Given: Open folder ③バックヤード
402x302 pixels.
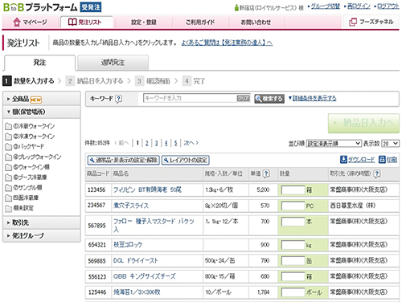Looking at the screenshot, I should click(25, 146).
